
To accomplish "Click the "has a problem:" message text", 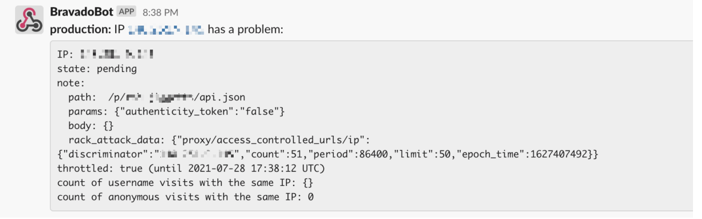I will pos(246,30).
